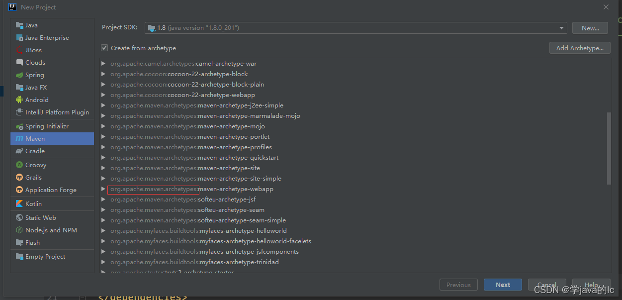Click the Next button
Image resolution: width=622 pixels, height=300 pixels.
tap(503, 285)
